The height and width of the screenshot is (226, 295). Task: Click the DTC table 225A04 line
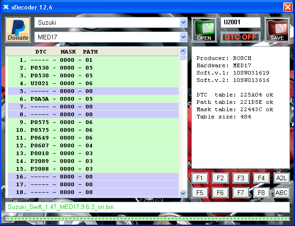[235, 95]
